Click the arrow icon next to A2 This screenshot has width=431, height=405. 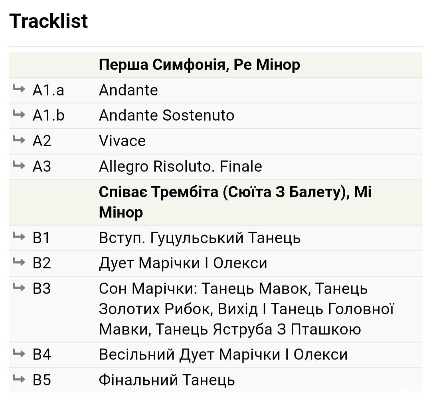[x=19, y=139]
